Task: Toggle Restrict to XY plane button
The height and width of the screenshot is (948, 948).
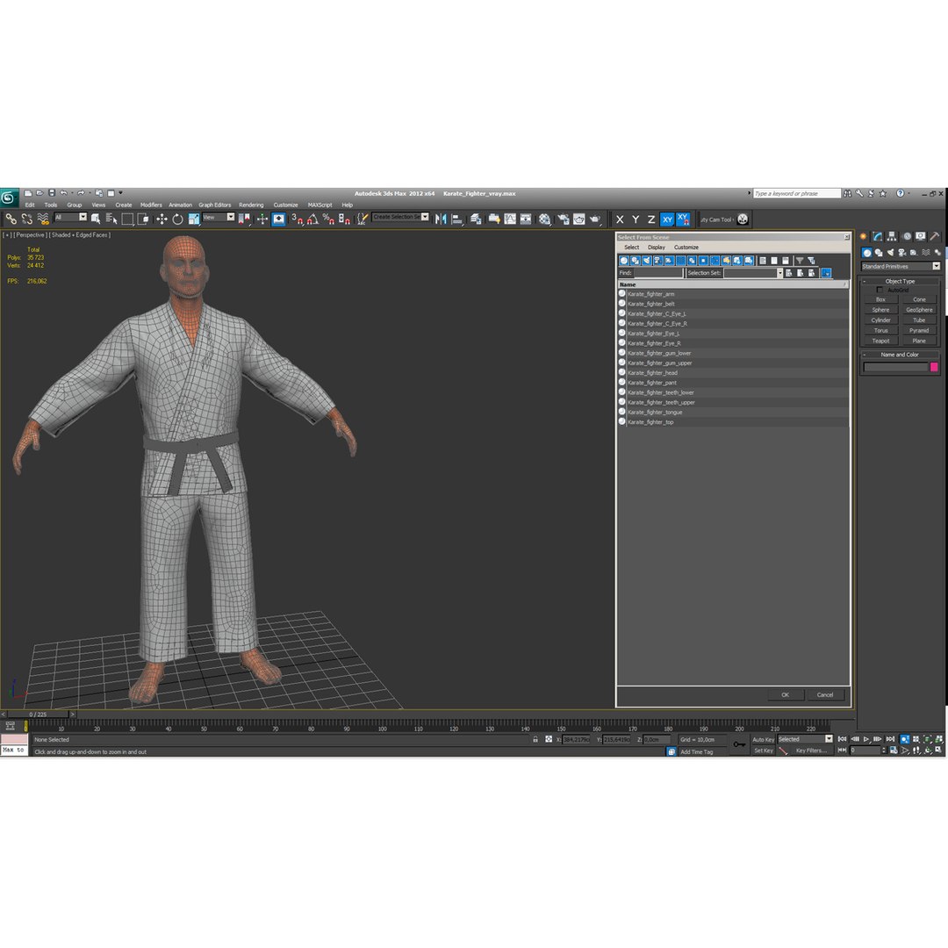Action: point(667,219)
